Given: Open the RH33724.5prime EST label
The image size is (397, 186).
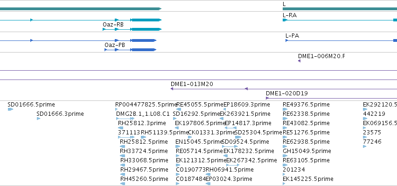Looking at the screenshot, I should point(144,151).
